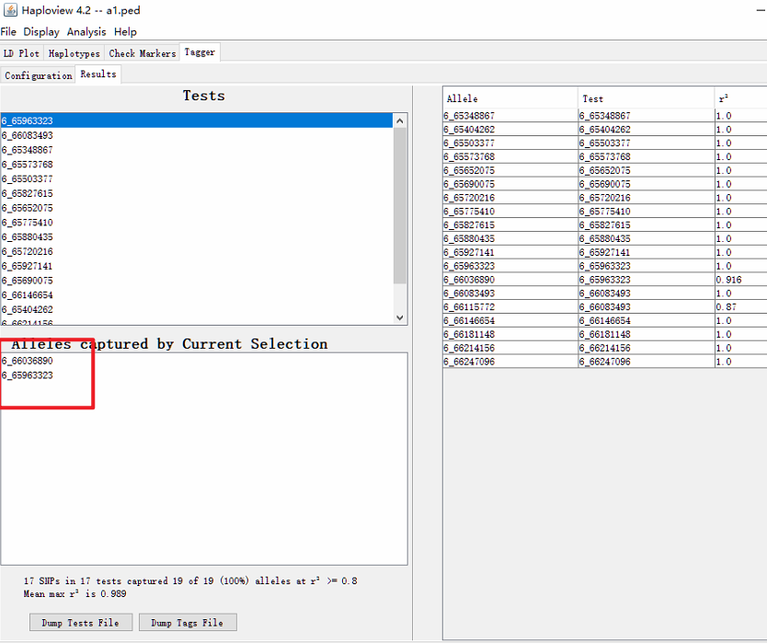Select test 6_66083493 in Tests list

pyautogui.click(x=197, y=135)
